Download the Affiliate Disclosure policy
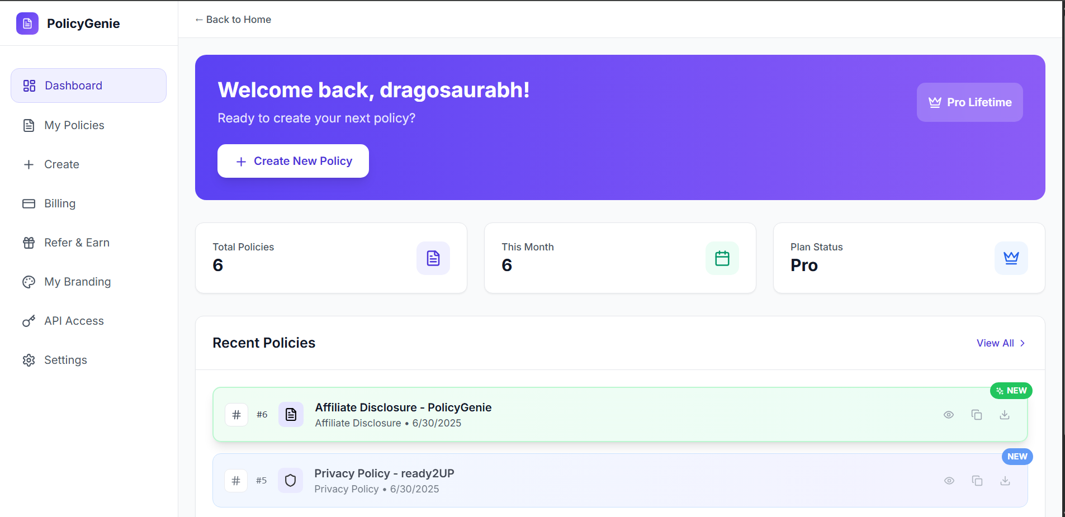The image size is (1065, 517). pyautogui.click(x=1005, y=415)
